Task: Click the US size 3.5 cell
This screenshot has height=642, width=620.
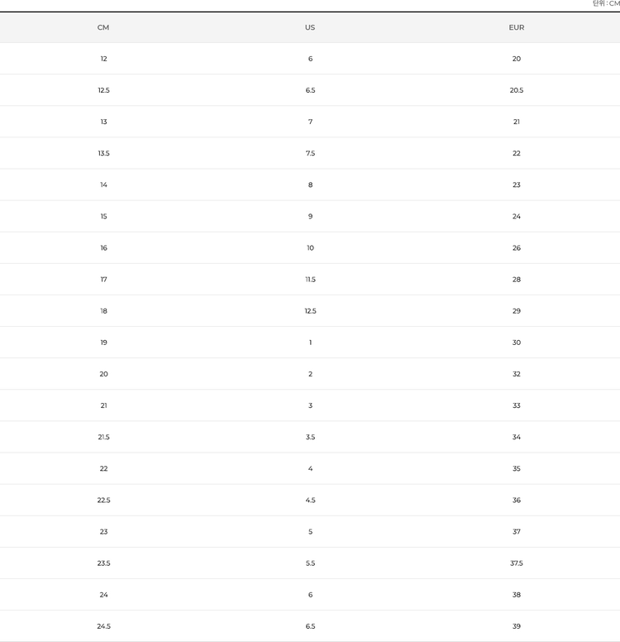Action: [310, 437]
